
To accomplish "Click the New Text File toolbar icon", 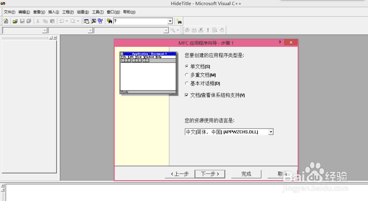I will (6, 21).
